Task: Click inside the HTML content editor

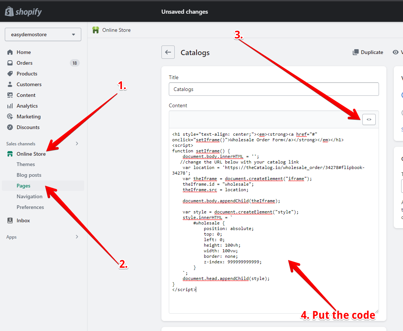Action: pos(274,221)
